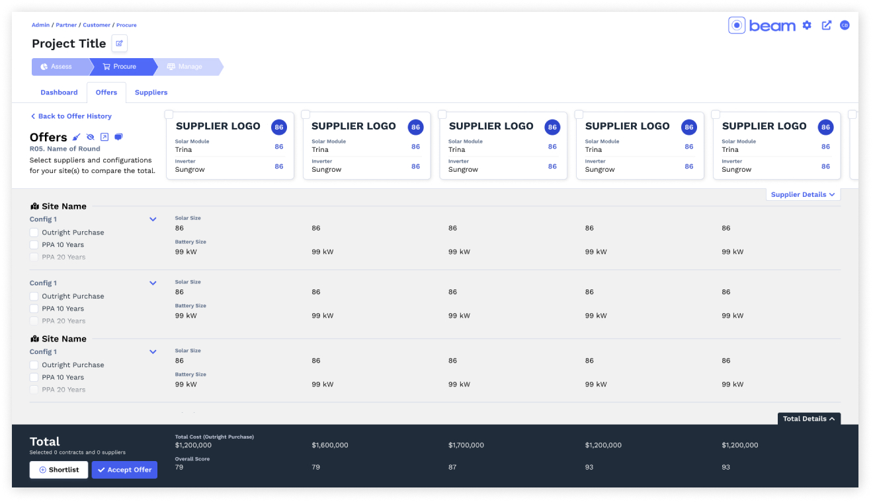Click the $1,700,000 total cost
This screenshot has width=873, height=502.
click(466, 445)
